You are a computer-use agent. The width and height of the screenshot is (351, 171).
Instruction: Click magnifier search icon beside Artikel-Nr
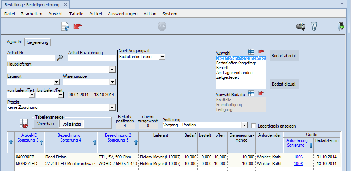coord(60,58)
